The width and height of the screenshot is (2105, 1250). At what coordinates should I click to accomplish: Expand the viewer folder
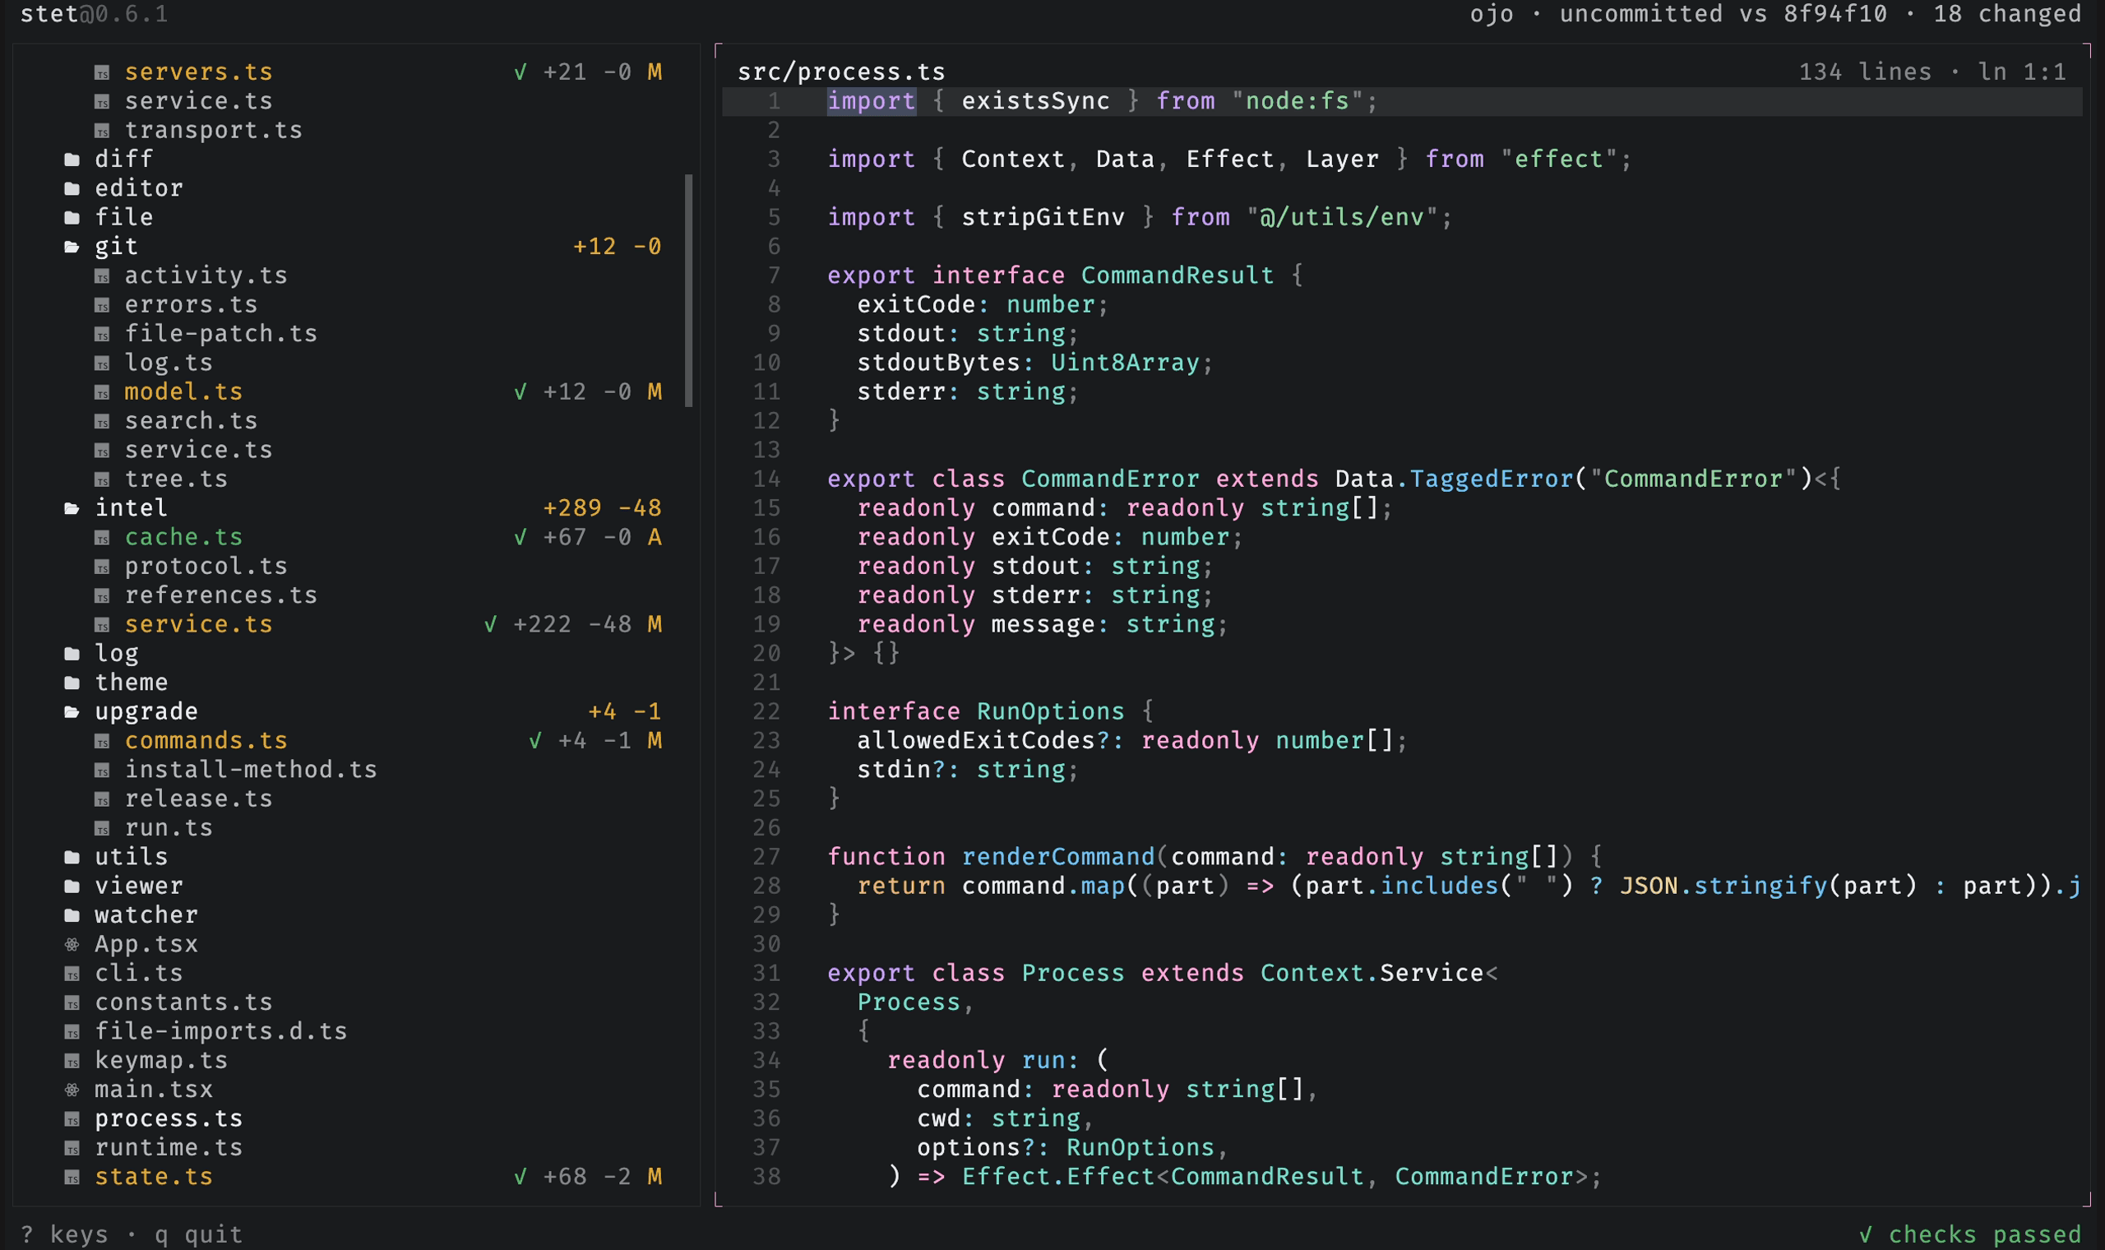click(72, 887)
